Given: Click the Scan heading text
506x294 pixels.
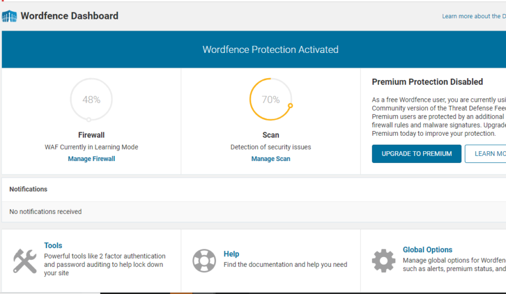Looking at the screenshot, I should 271,135.
